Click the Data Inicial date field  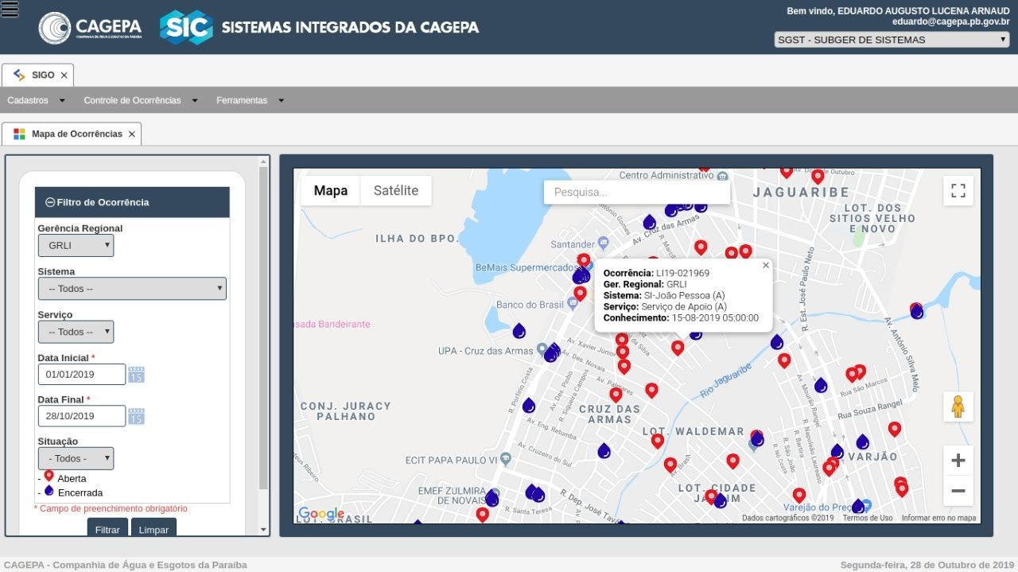coord(82,374)
